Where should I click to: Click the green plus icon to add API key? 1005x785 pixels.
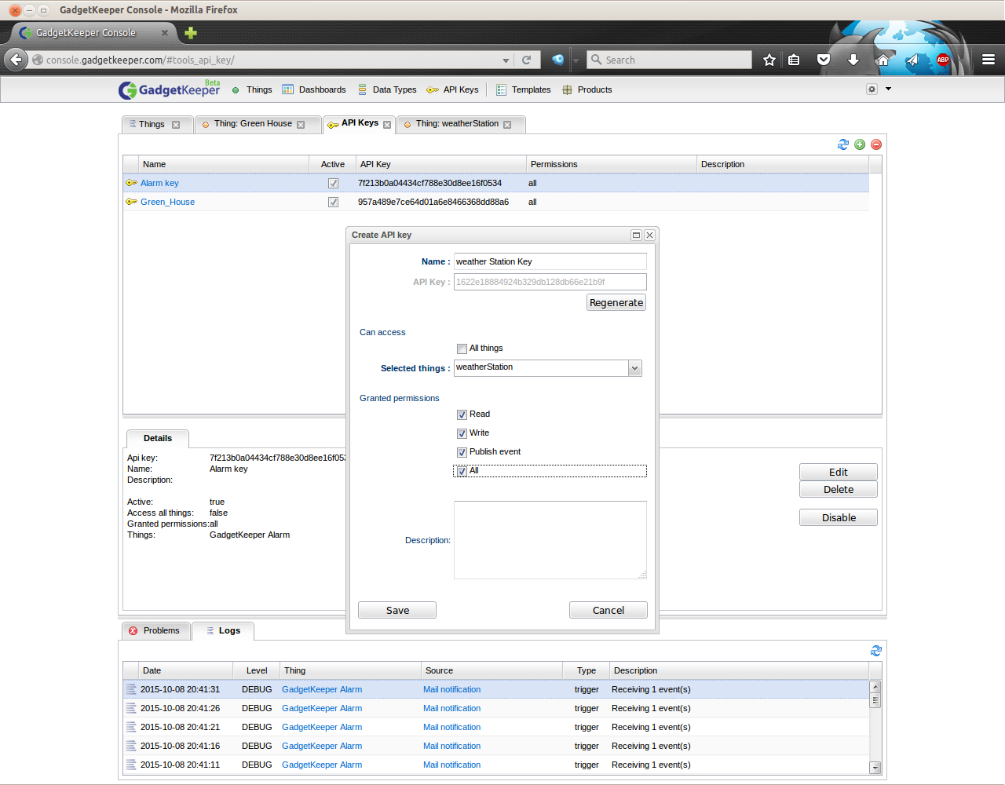pyautogui.click(x=860, y=144)
